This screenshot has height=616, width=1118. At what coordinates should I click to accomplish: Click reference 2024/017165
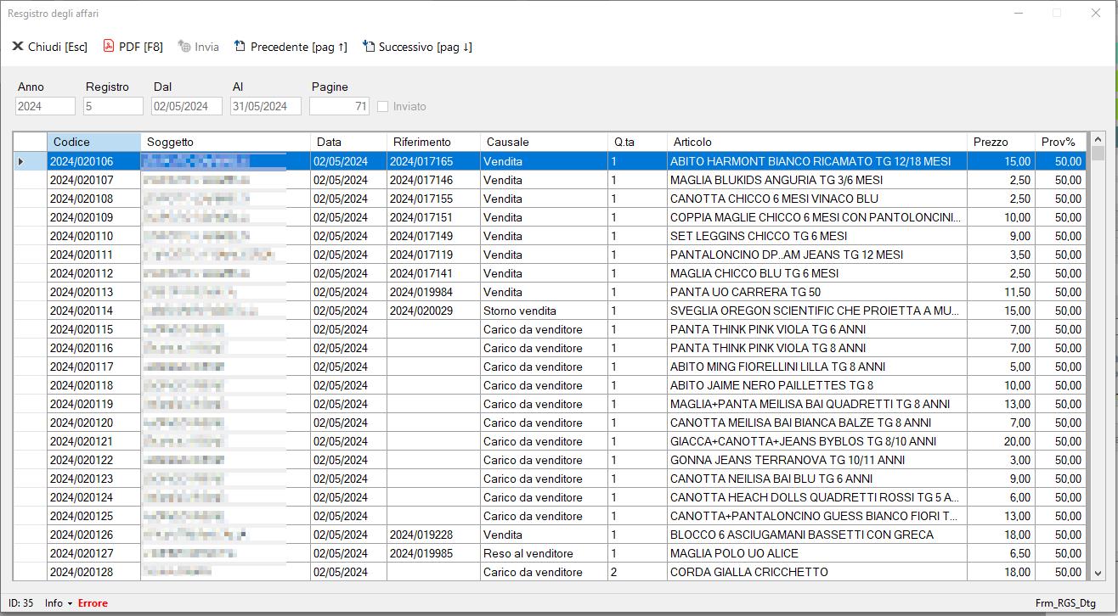point(433,161)
